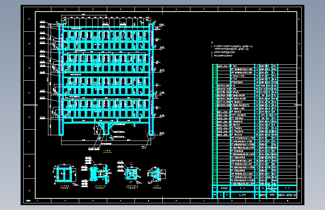This screenshot has width=325, height=210.
Task: Select the 2-9 part callout label
Action: pyautogui.click(x=42, y=65)
